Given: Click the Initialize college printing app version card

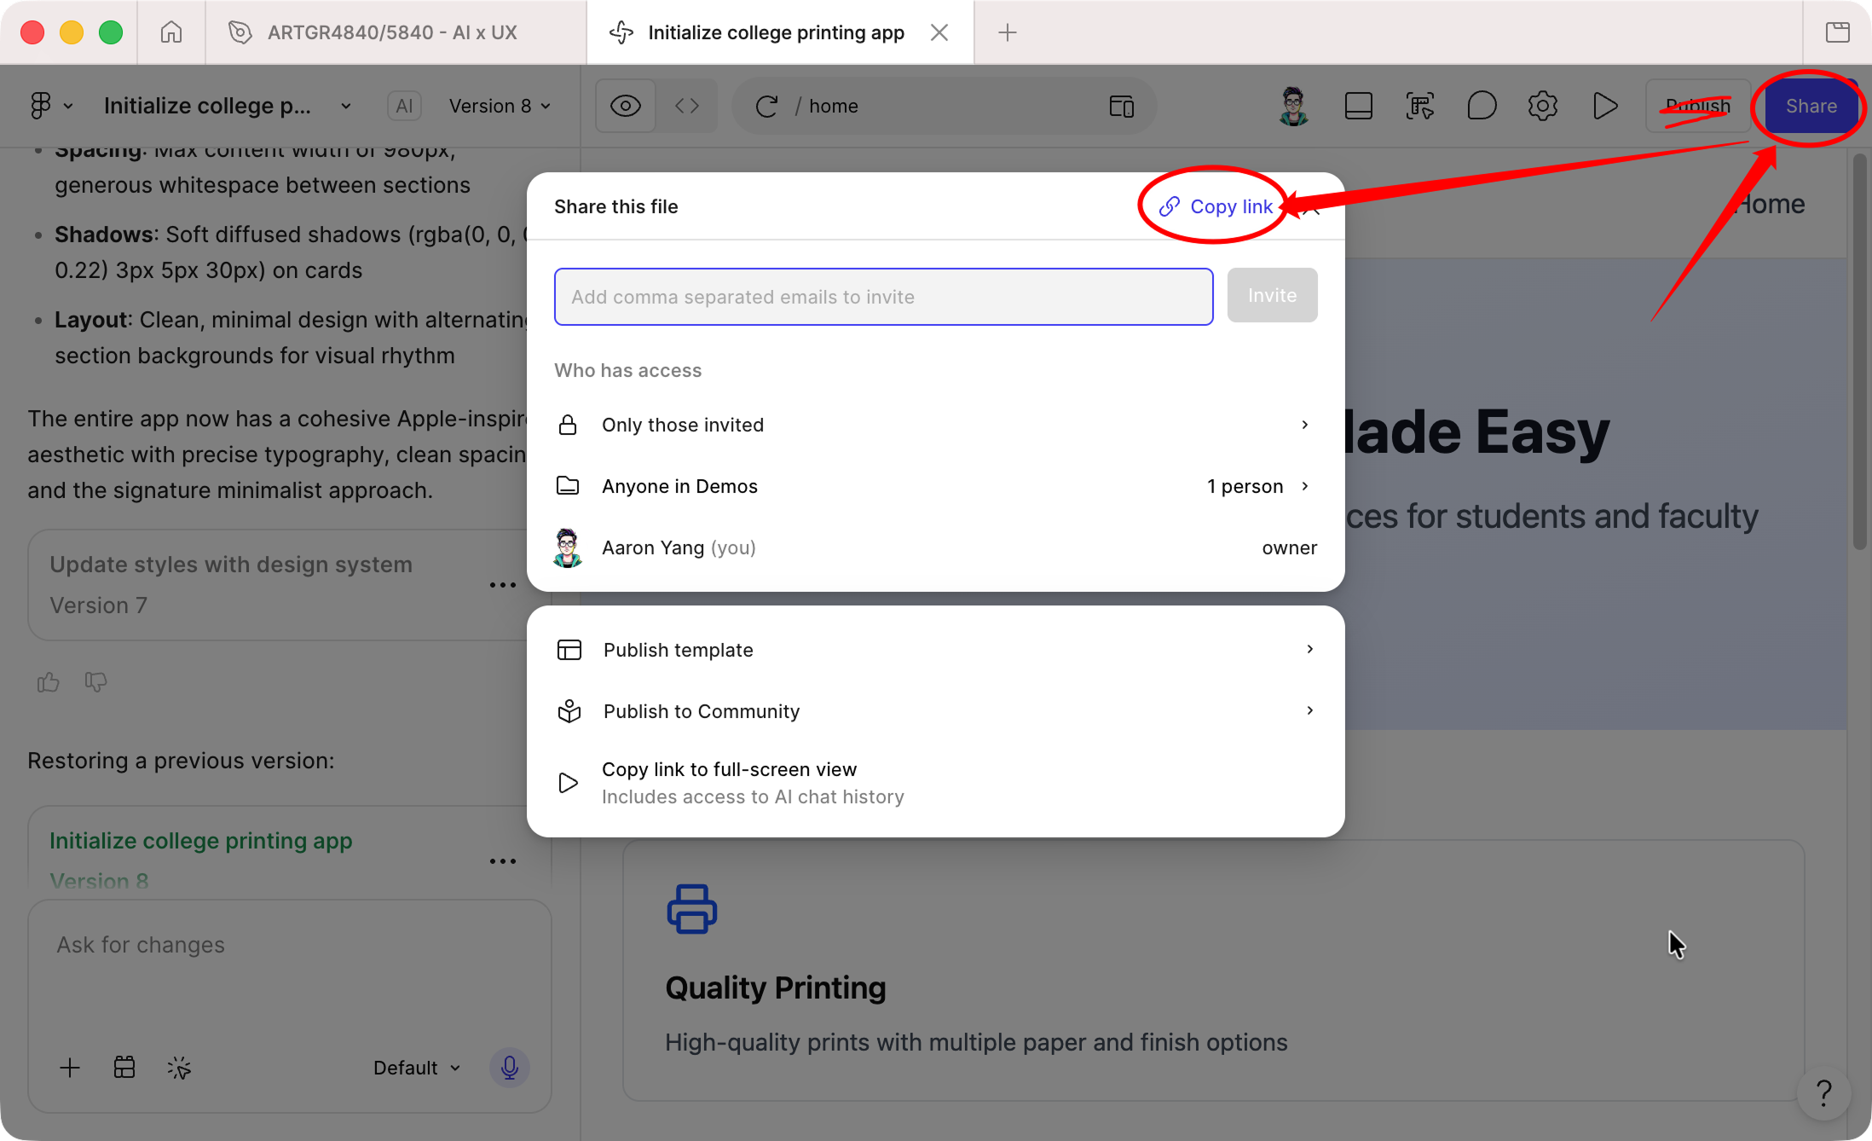Looking at the screenshot, I should pos(277,849).
